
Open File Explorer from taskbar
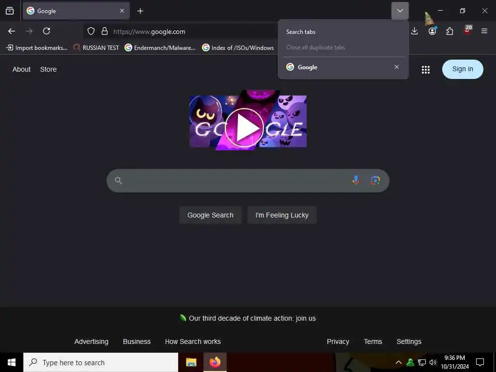pos(191,362)
